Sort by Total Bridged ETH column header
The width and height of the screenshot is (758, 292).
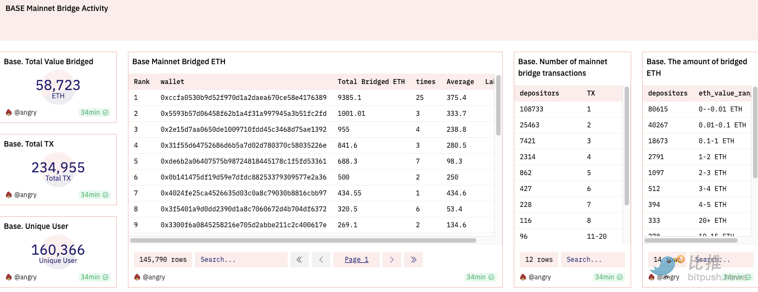click(371, 82)
